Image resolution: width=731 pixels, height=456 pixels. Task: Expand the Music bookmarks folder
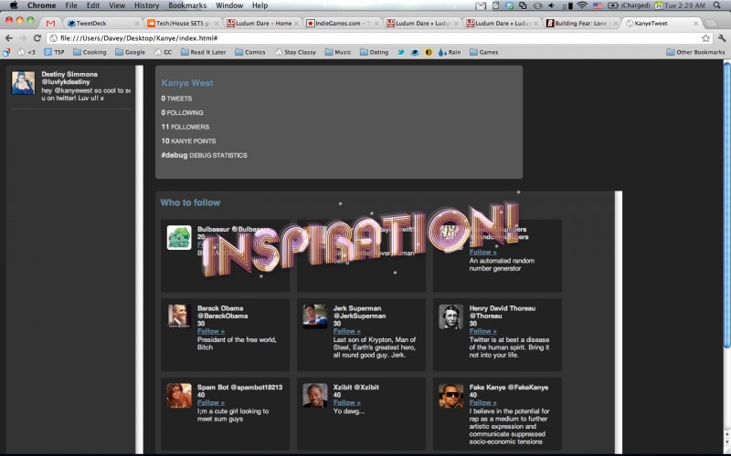tap(338, 52)
